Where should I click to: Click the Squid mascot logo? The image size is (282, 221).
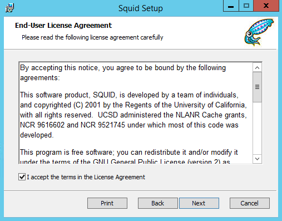coord(259,32)
